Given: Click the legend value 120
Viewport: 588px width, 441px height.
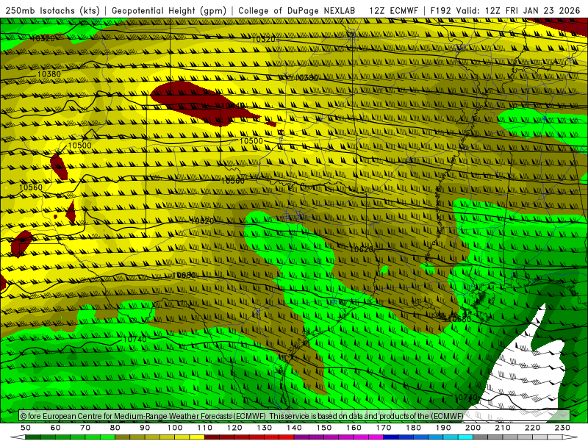Looking at the screenshot, I should 234,428.
